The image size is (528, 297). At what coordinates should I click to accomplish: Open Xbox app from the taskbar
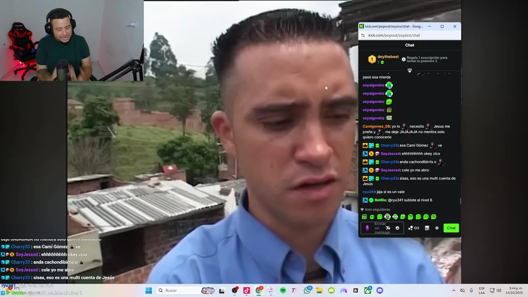368,290
